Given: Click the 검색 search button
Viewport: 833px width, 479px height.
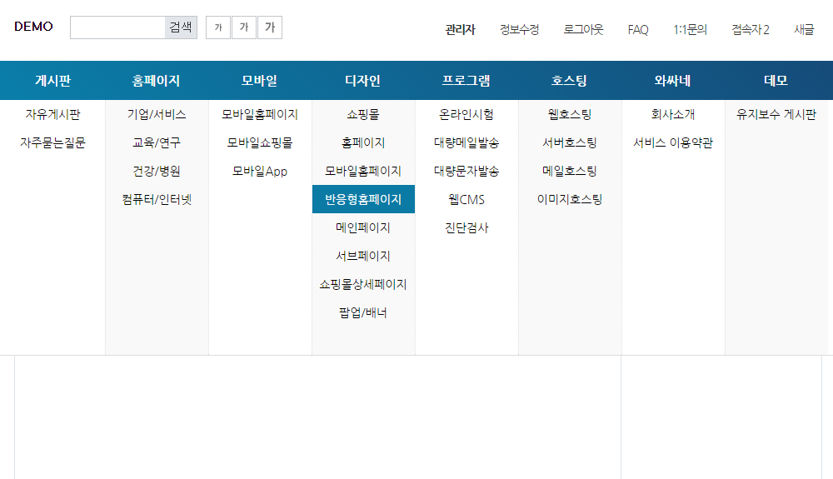Looking at the screenshot, I should click(x=181, y=27).
